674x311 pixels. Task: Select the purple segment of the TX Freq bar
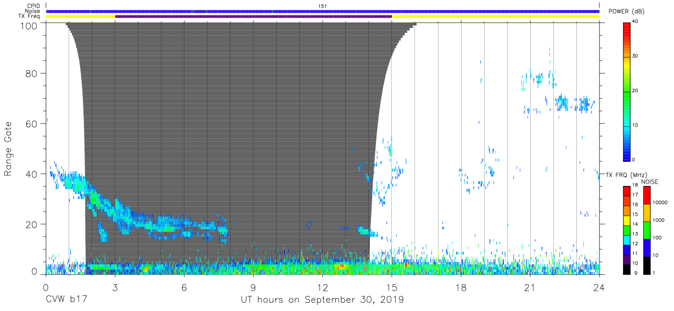253,16
